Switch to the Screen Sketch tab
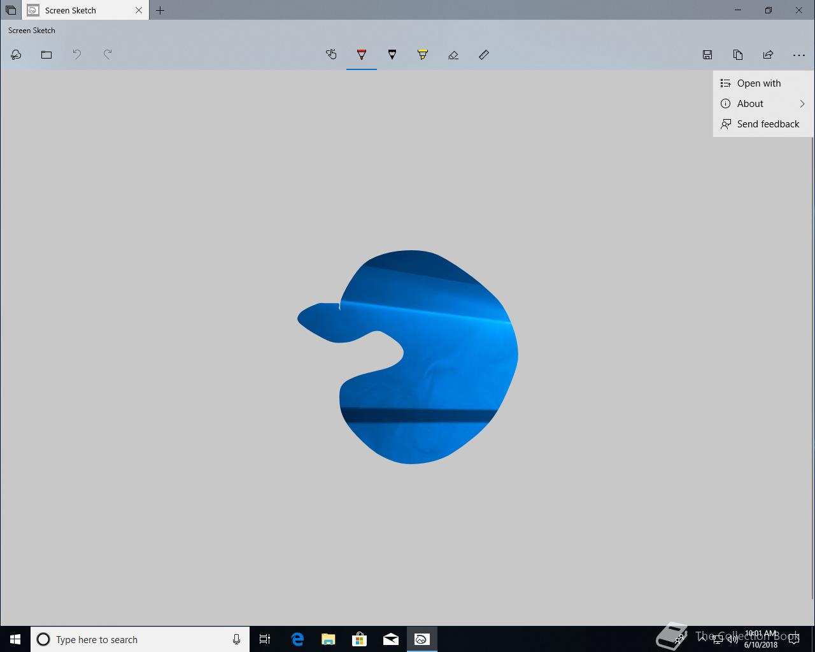Image resolution: width=815 pixels, height=652 pixels. [x=85, y=10]
